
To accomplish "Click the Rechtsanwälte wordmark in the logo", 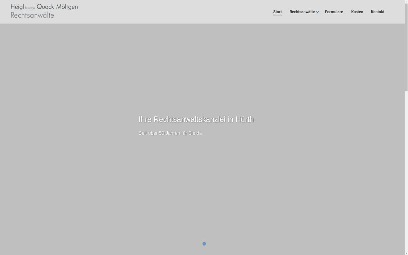I will click(32, 15).
